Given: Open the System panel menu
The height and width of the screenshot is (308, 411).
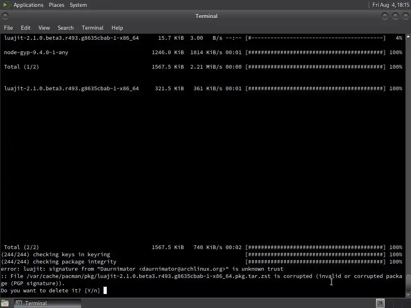Looking at the screenshot, I should (78, 5).
